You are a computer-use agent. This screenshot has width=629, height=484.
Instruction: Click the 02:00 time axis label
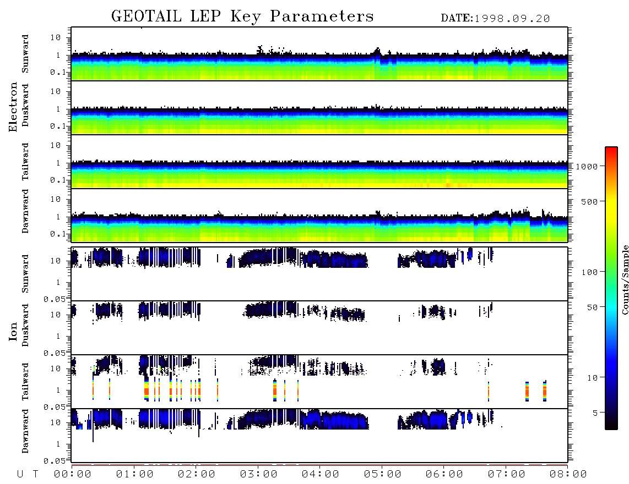pos(197,475)
